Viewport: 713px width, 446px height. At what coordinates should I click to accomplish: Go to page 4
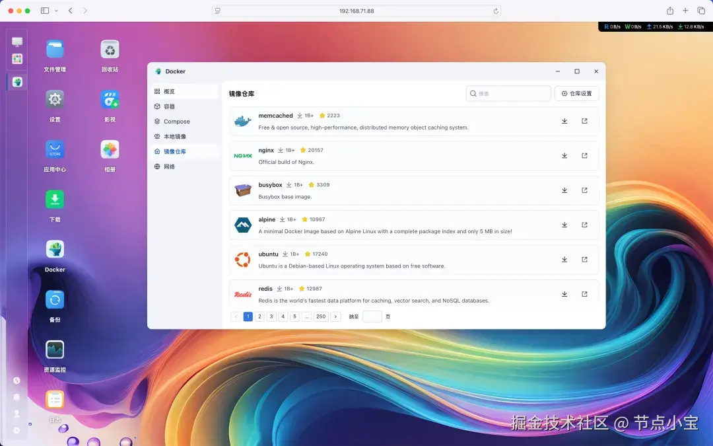[283, 316]
